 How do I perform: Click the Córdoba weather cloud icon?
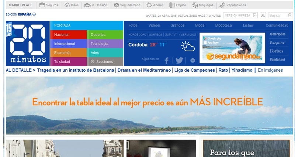[188, 46]
